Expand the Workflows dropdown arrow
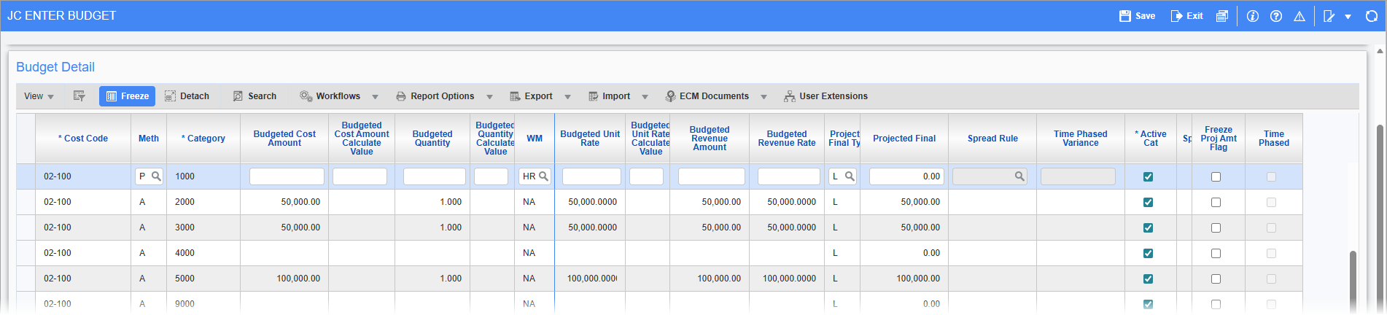This screenshot has width=1387, height=315. (x=376, y=97)
